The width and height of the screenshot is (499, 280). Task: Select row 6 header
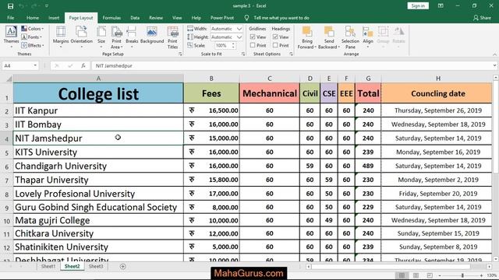point(7,166)
